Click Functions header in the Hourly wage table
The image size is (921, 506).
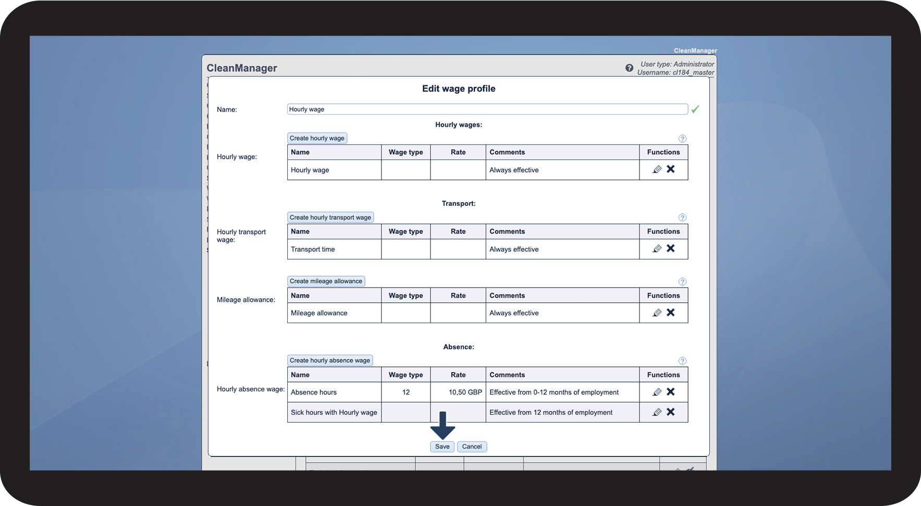(664, 152)
